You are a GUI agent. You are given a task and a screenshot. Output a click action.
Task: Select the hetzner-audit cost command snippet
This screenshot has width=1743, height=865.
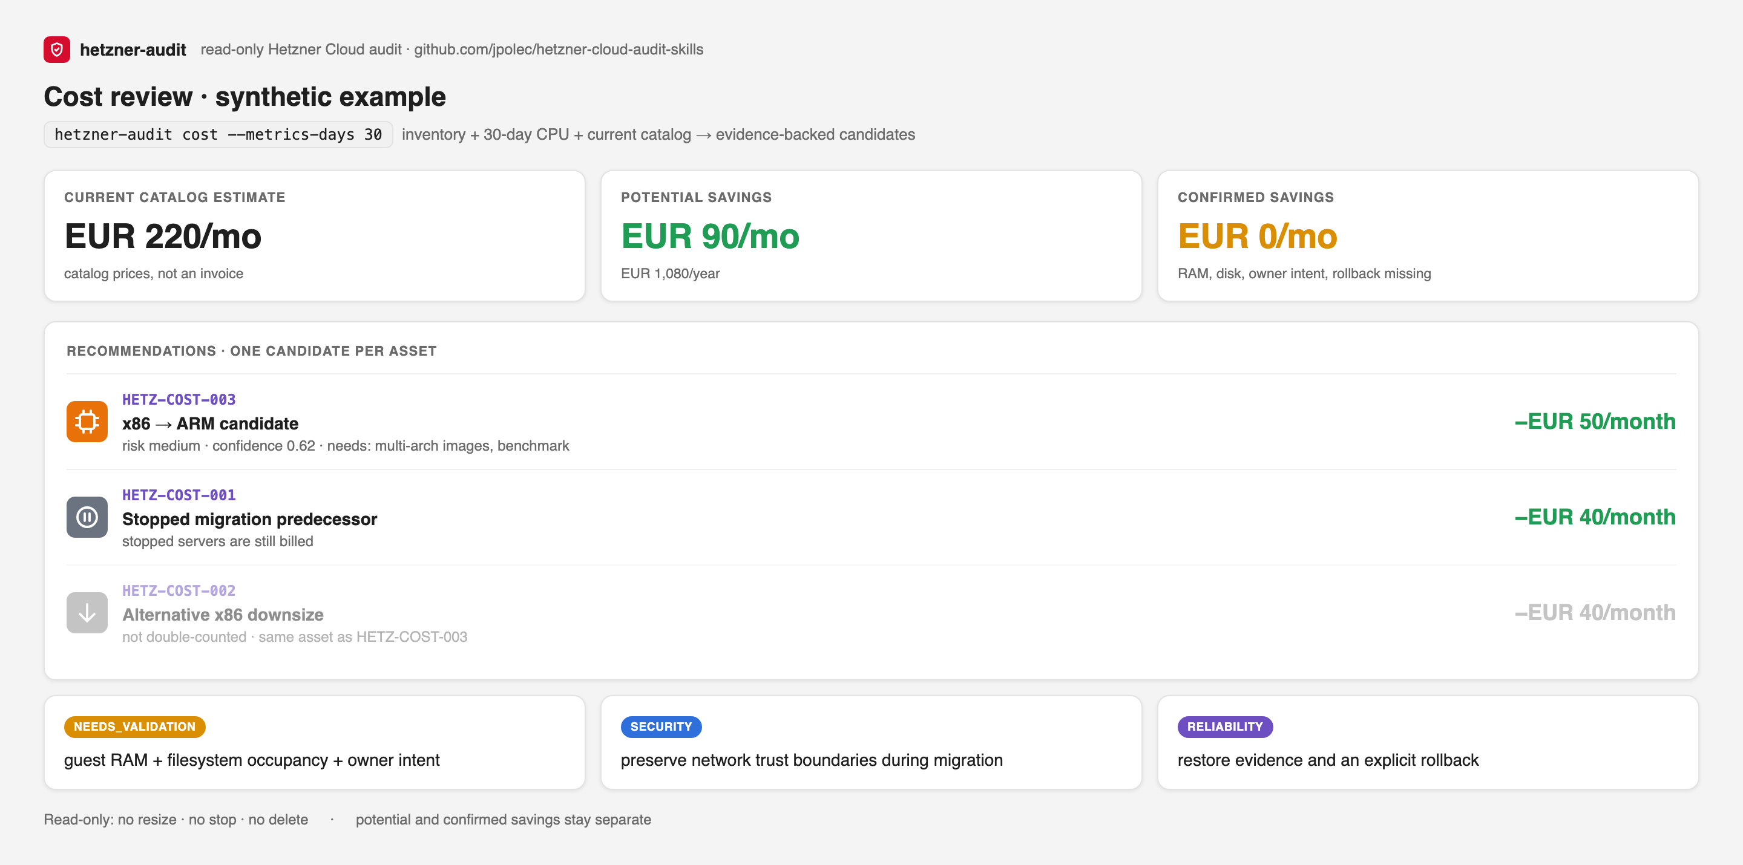pyautogui.click(x=218, y=134)
